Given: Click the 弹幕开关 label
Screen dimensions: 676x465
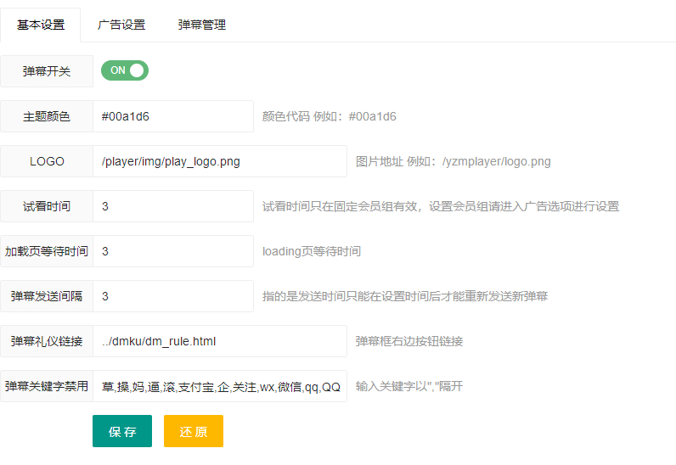Looking at the screenshot, I should click(47, 71).
